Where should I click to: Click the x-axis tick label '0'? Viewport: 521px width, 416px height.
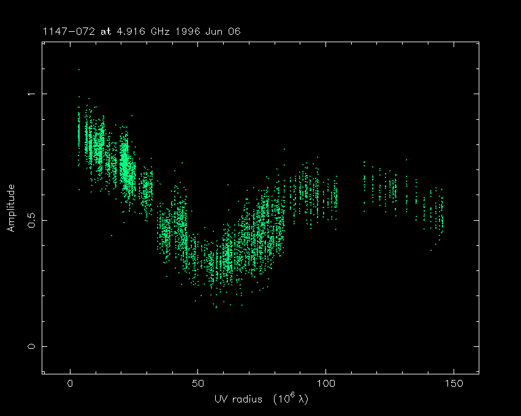coord(70,384)
